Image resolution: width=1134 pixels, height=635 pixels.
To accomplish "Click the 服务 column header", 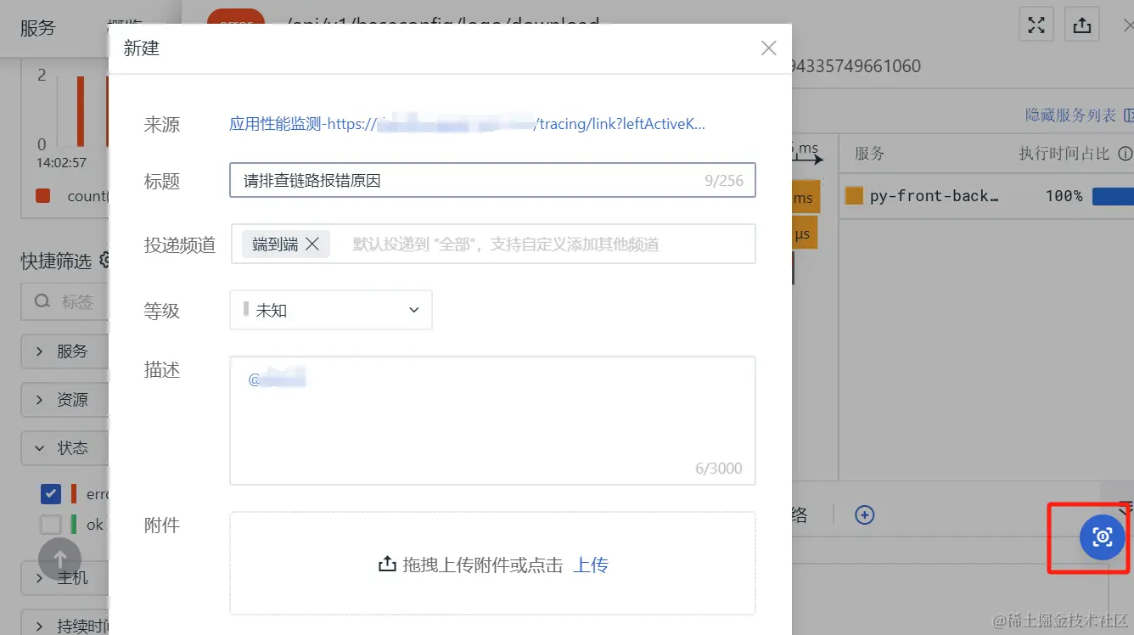I will point(869,154).
